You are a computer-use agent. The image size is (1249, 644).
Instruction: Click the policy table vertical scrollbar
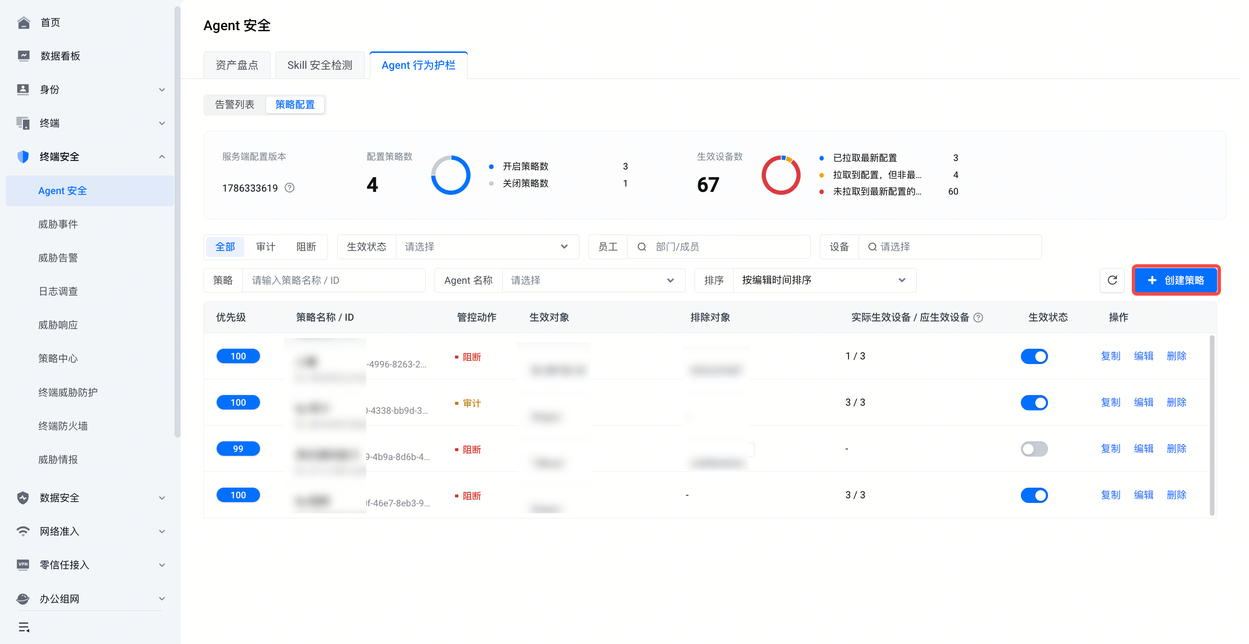point(1212,425)
